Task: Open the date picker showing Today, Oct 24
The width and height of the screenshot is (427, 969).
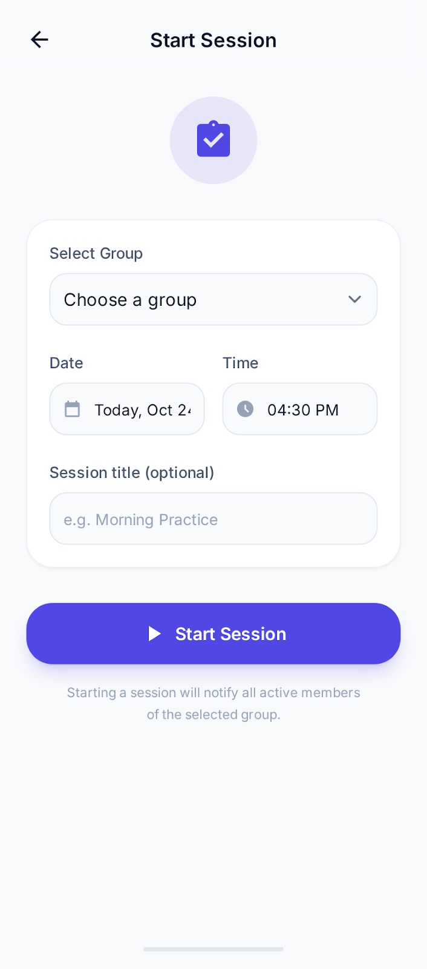Action: pyautogui.click(x=126, y=409)
